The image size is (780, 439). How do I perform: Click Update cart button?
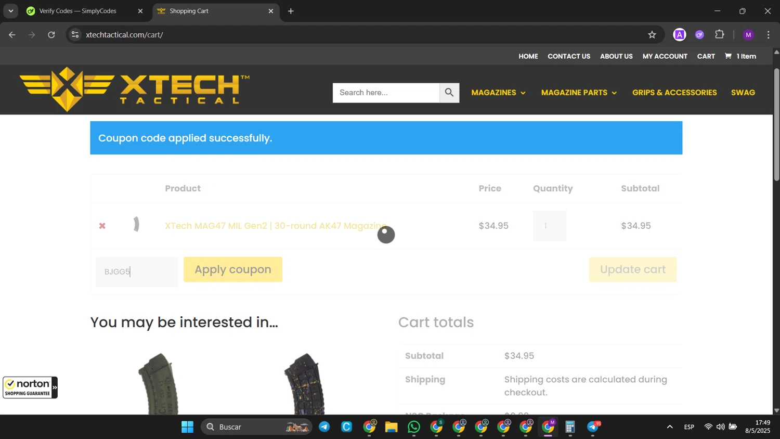pos(633,269)
